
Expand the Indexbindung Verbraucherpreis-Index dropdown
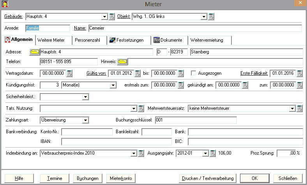pyautogui.click(x=134, y=153)
